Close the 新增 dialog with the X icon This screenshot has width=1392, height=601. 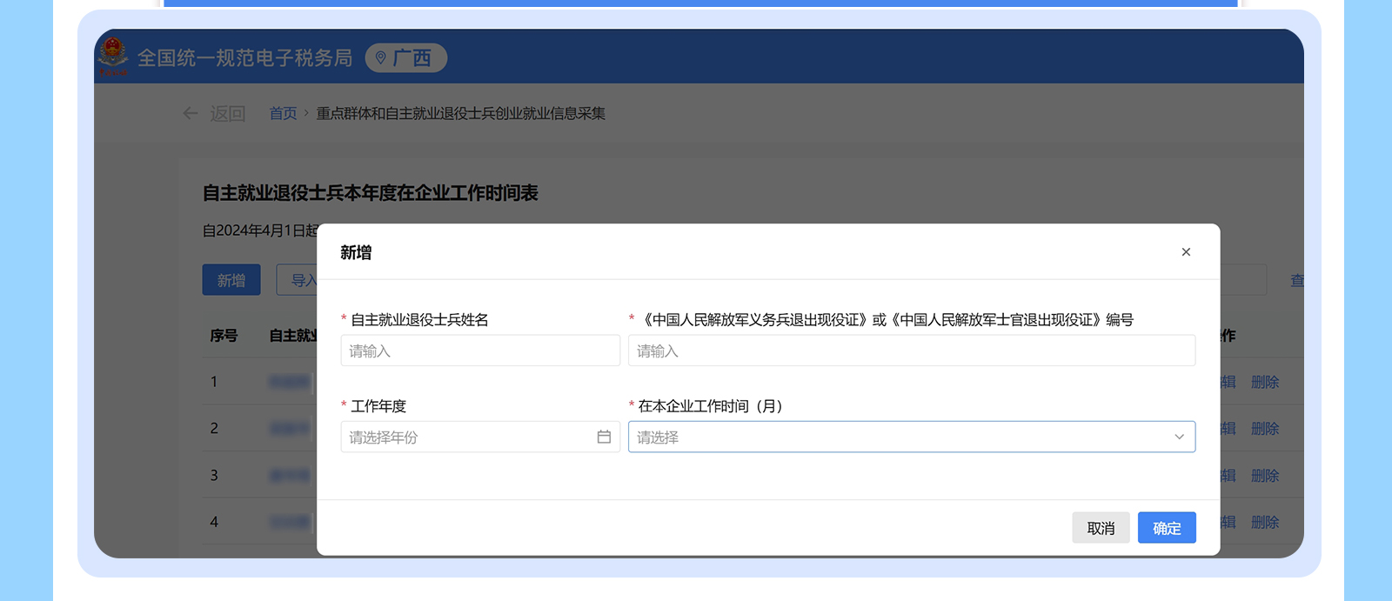click(x=1186, y=252)
